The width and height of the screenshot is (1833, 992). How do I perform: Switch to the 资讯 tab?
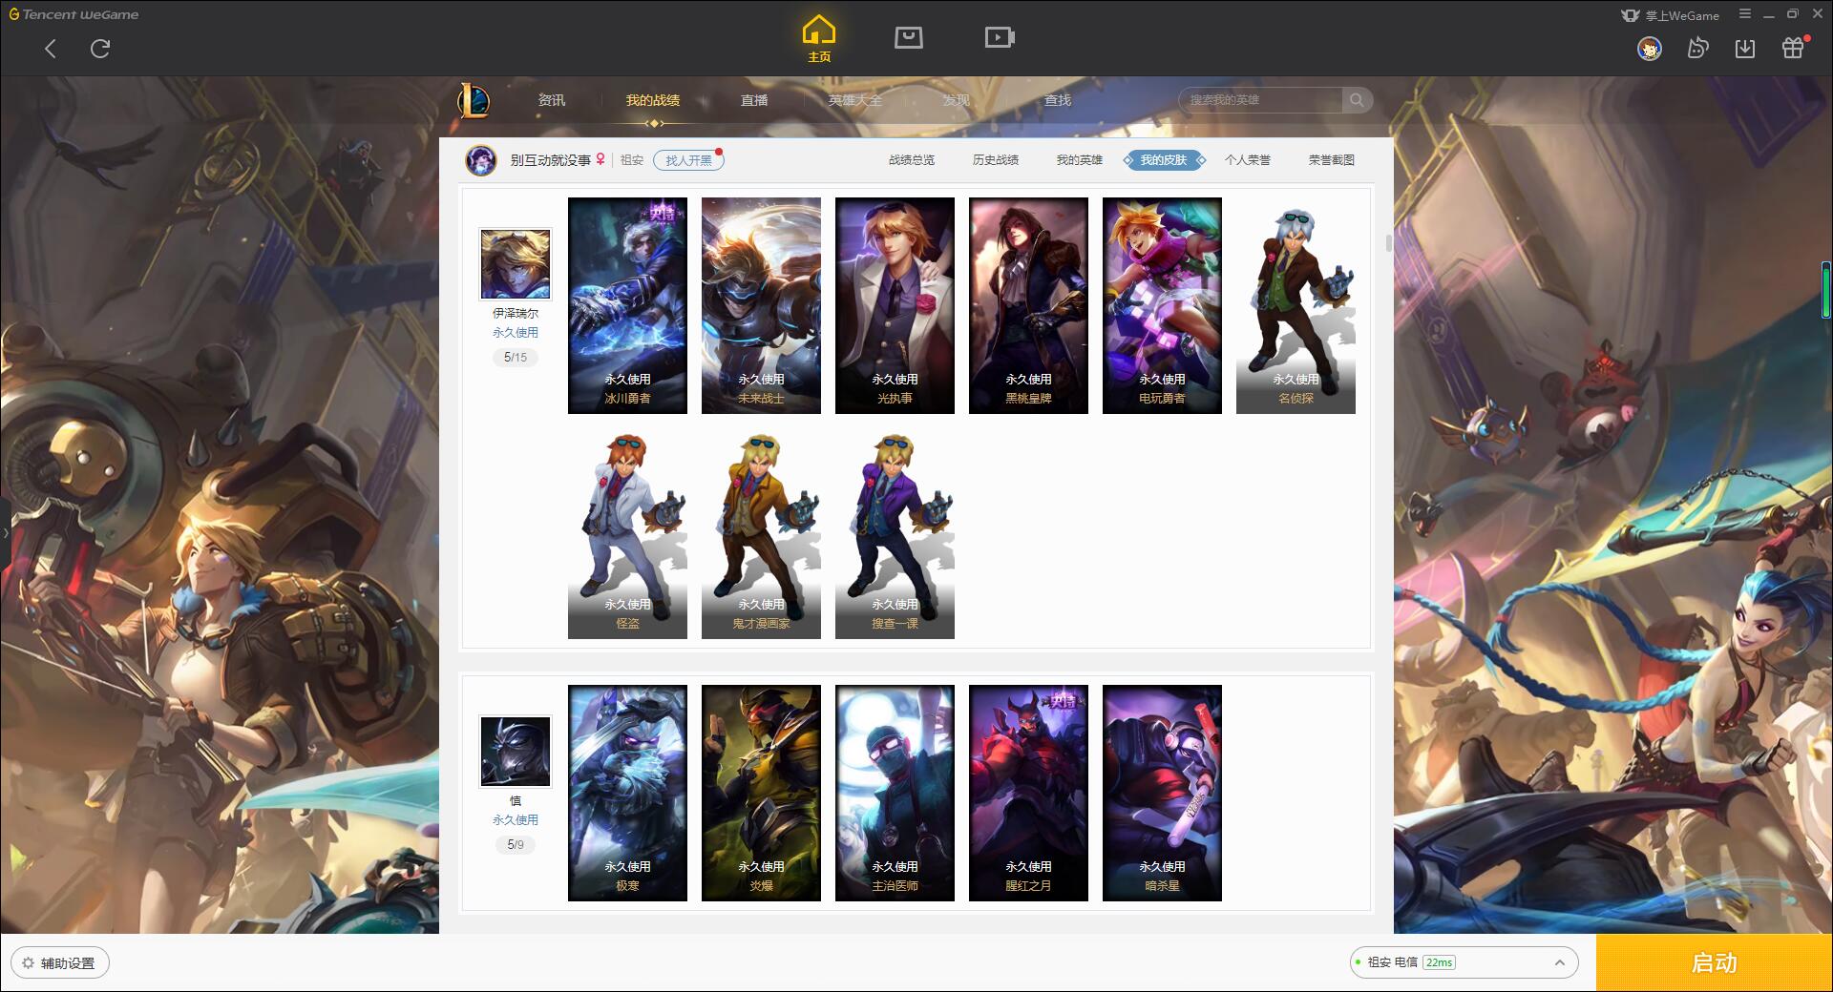[552, 100]
